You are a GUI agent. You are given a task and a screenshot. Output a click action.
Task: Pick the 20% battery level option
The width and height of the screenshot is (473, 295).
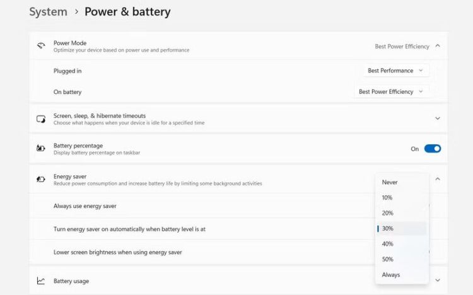[x=387, y=213]
